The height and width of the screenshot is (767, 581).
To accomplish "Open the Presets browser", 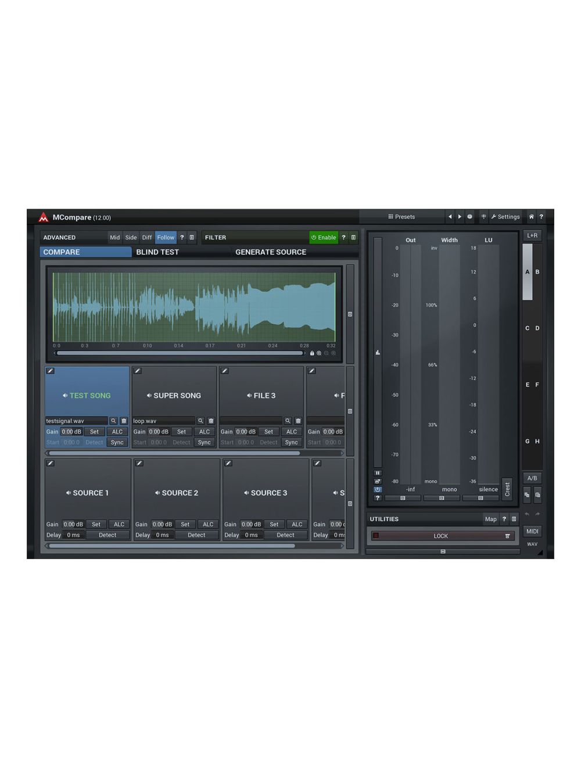I will click(x=402, y=216).
